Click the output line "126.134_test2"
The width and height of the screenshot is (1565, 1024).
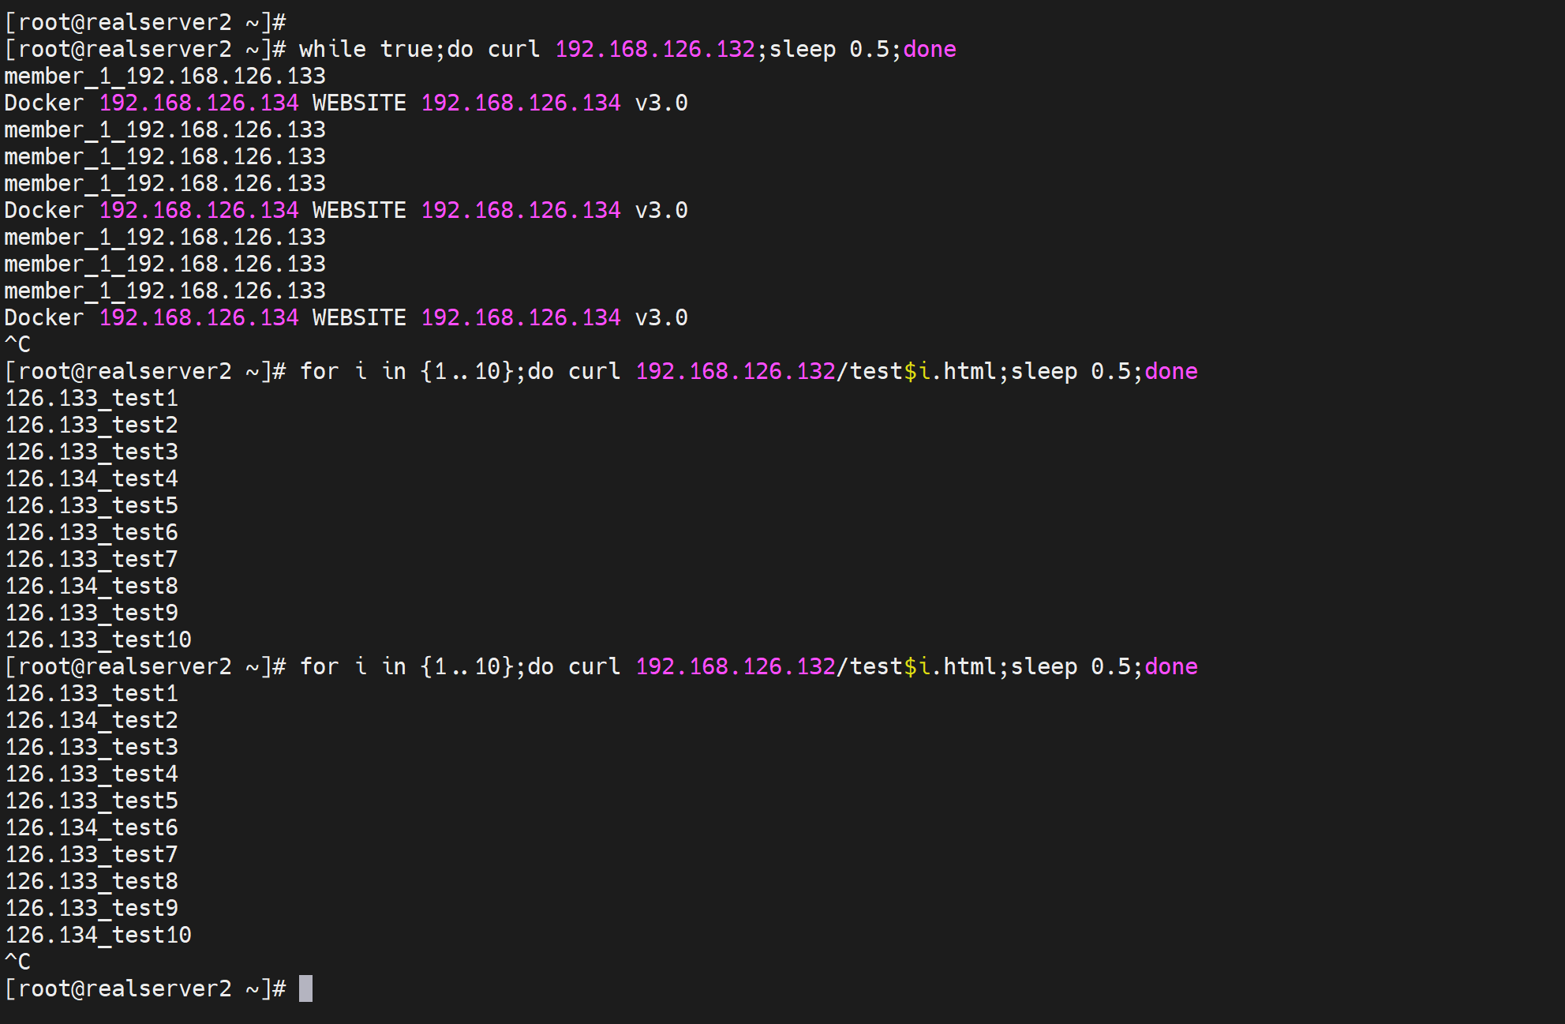tap(92, 720)
